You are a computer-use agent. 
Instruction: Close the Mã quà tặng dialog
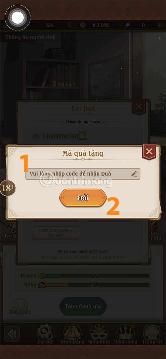pyautogui.click(x=149, y=151)
